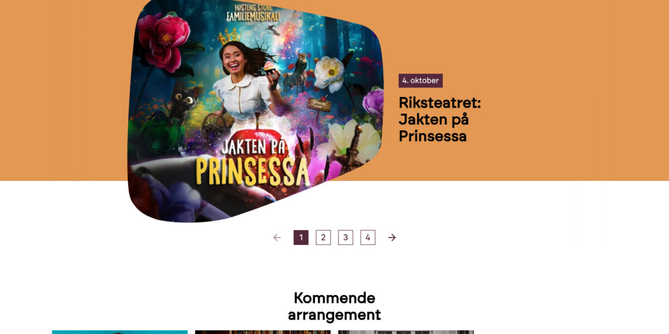Open slide number 3
The height and width of the screenshot is (334, 669).
tap(346, 238)
